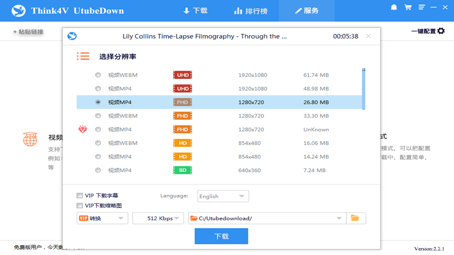Click the 1280x720 cell in highlighted row
The image size is (454, 255).
251,102
